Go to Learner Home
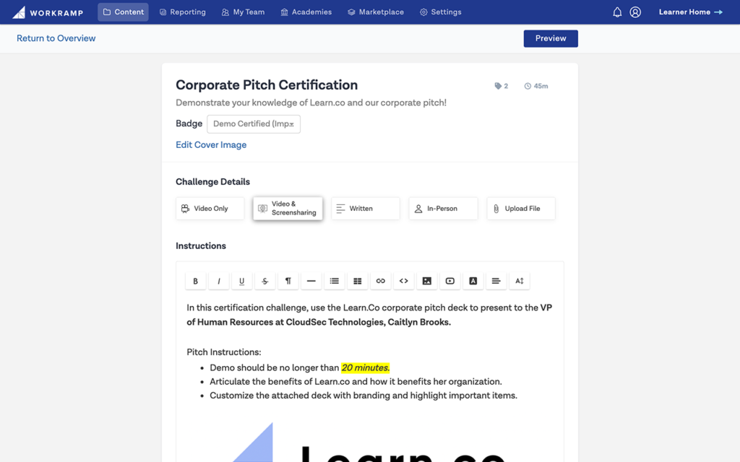Image resolution: width=740 pixels, height=462 pixels. [690, 12]
